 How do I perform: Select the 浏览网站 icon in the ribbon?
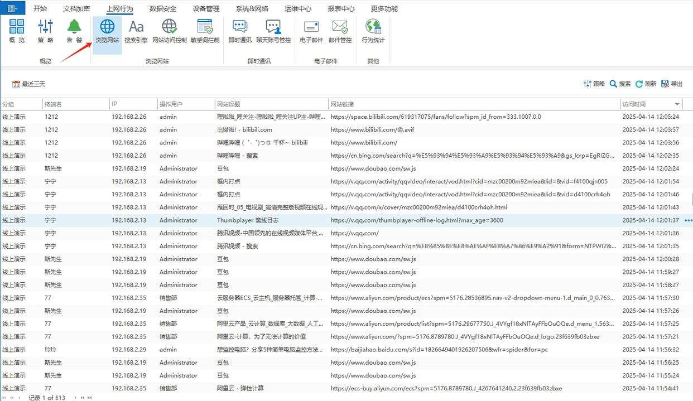tap(107, 33)
